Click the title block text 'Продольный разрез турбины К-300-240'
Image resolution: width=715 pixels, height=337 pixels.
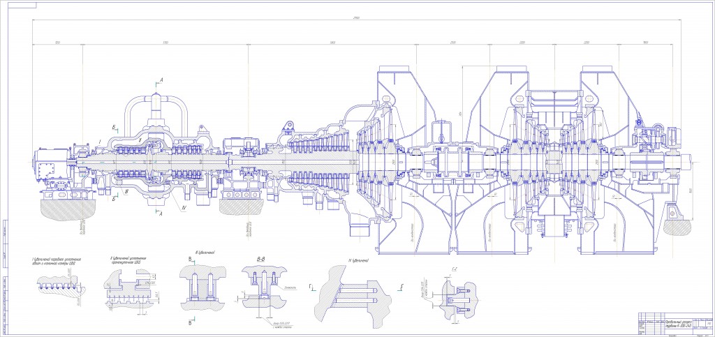pos(678,322)
